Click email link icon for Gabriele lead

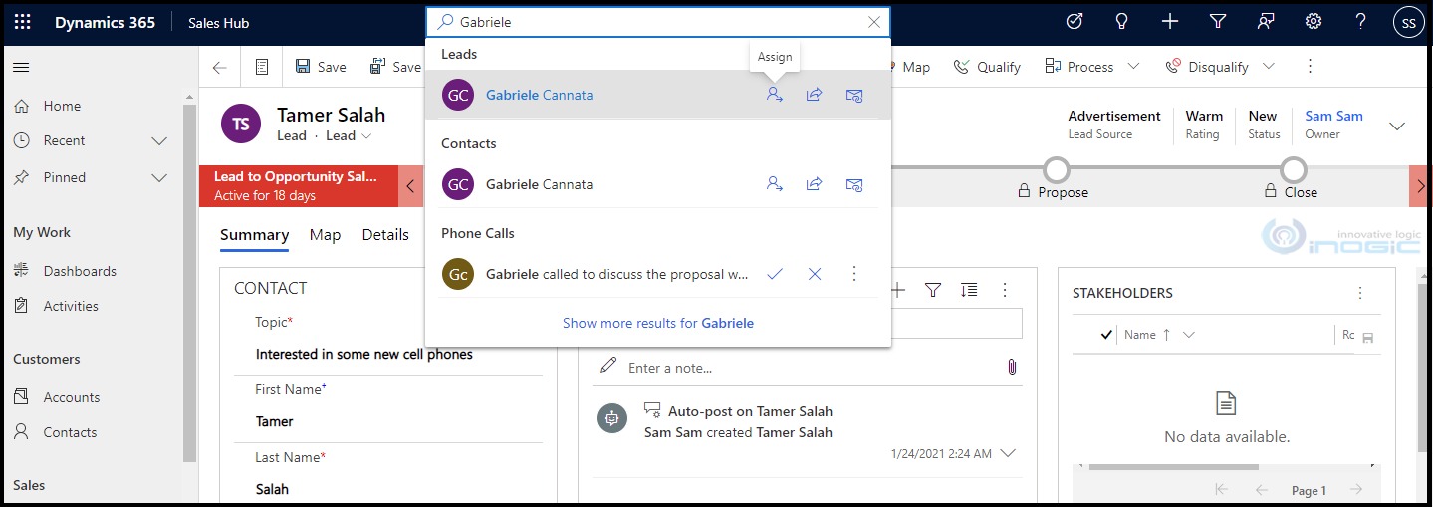tap(853, 95)
